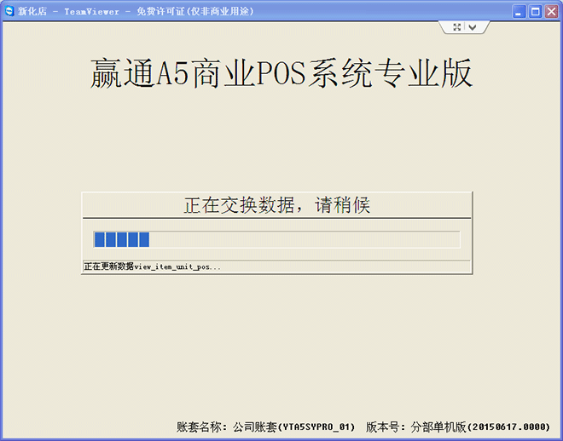
Task: Click the 新化店 TeamViewer window title text
Action: click(x=136, y=11)
